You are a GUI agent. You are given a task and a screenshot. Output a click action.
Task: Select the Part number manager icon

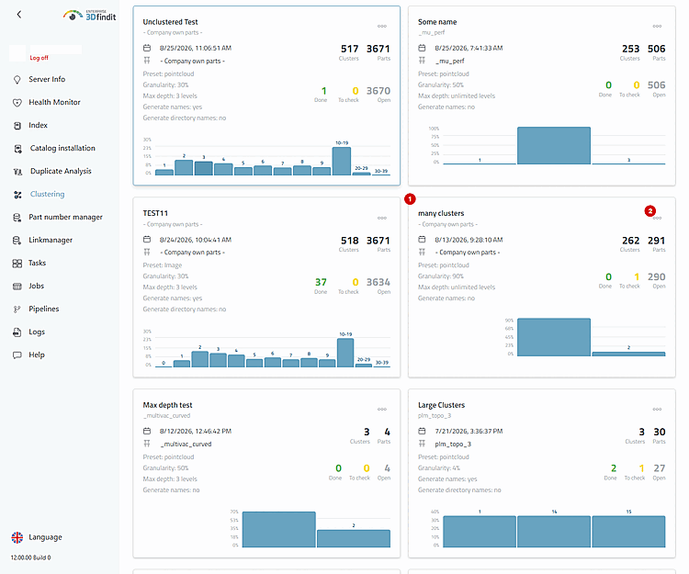pyautogui.click(x=17, y=218)
